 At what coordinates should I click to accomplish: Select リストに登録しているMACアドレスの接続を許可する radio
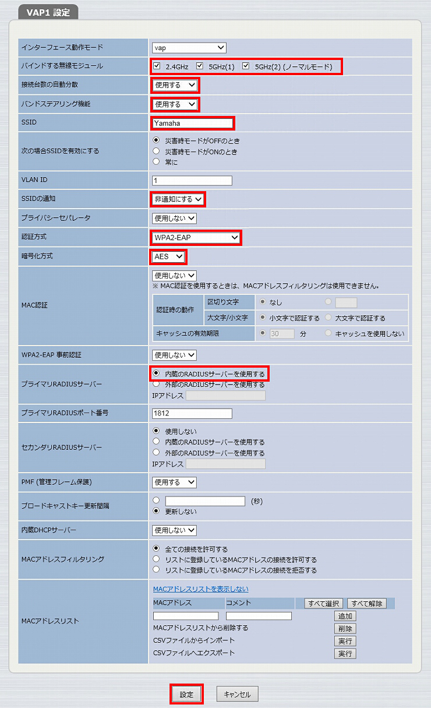pyautogui.click(x=156, y=559)
